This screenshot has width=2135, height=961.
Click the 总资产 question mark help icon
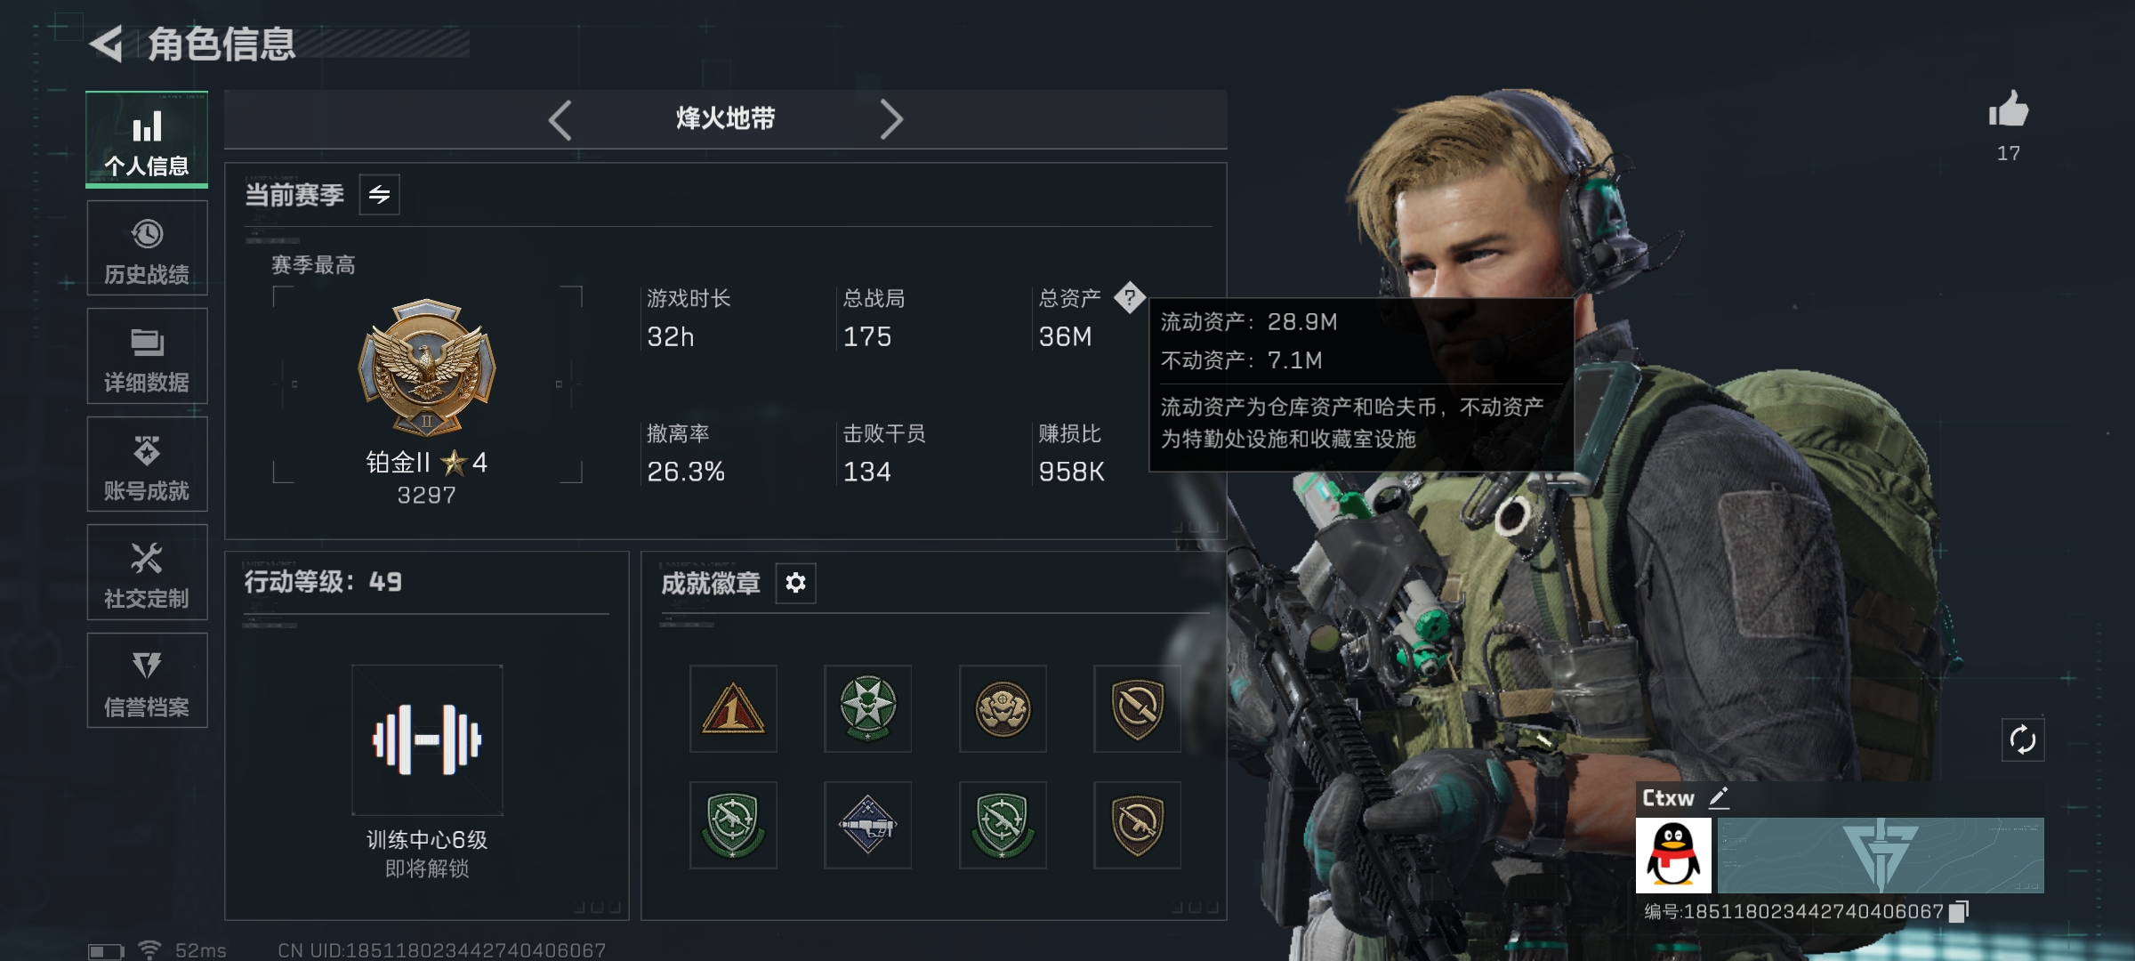1129,298
